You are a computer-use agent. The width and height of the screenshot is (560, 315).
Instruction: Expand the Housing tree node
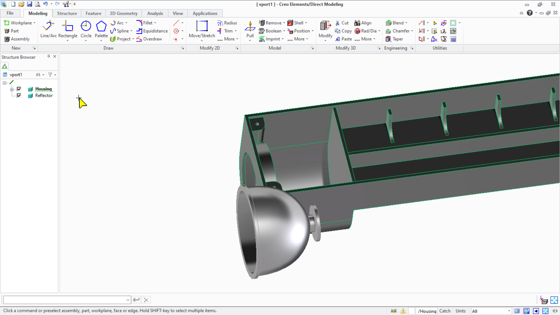12,89
